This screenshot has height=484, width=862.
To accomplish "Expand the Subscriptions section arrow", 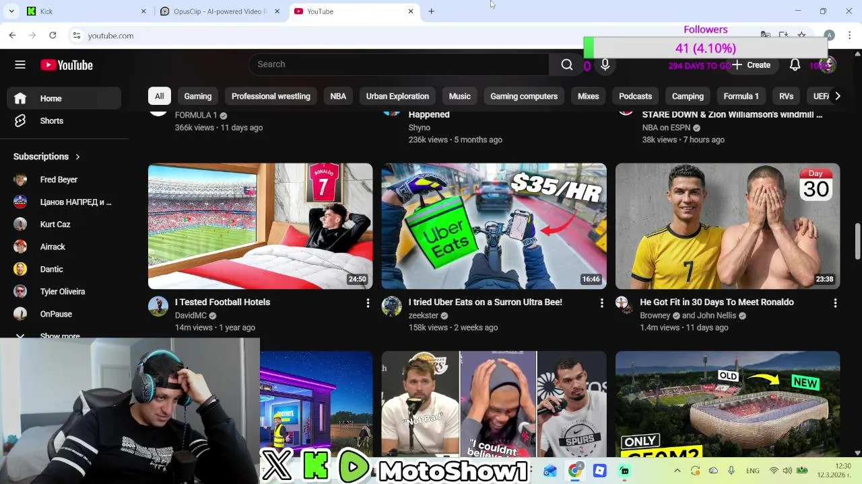I will click(x=77, y=157).
